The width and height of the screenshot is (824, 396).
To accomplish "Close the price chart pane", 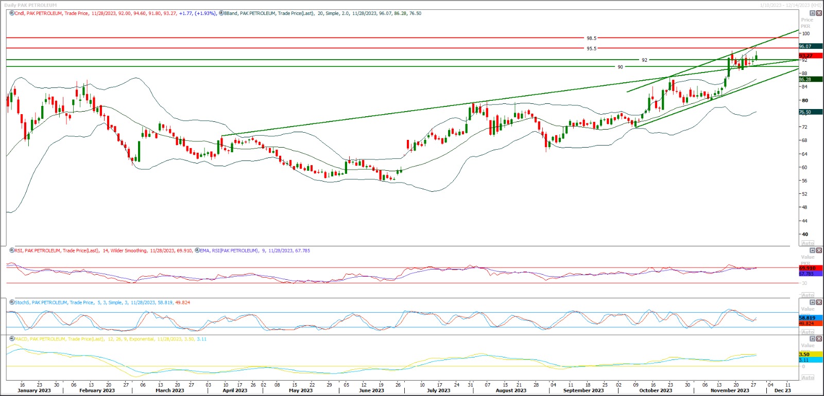I will (x=819, y=13).
